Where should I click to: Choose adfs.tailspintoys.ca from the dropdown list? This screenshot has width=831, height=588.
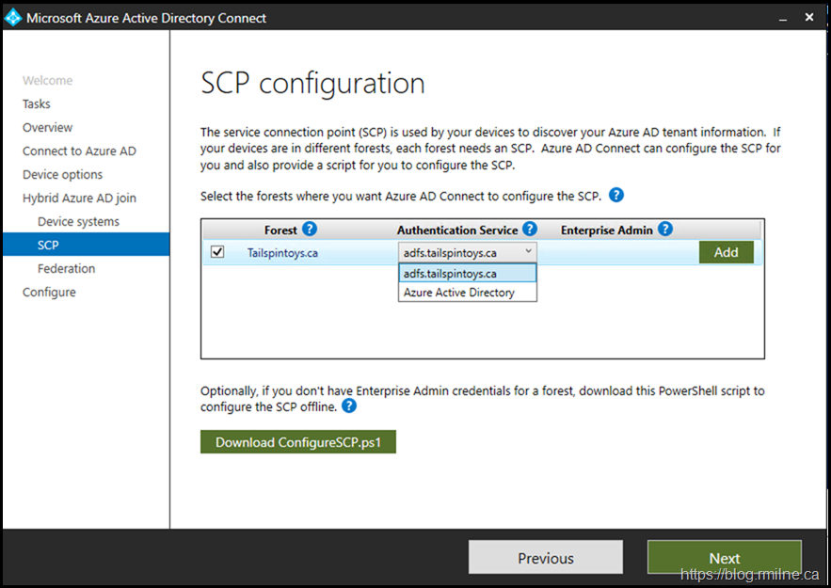pyautogui.click(x=468, y=273)
